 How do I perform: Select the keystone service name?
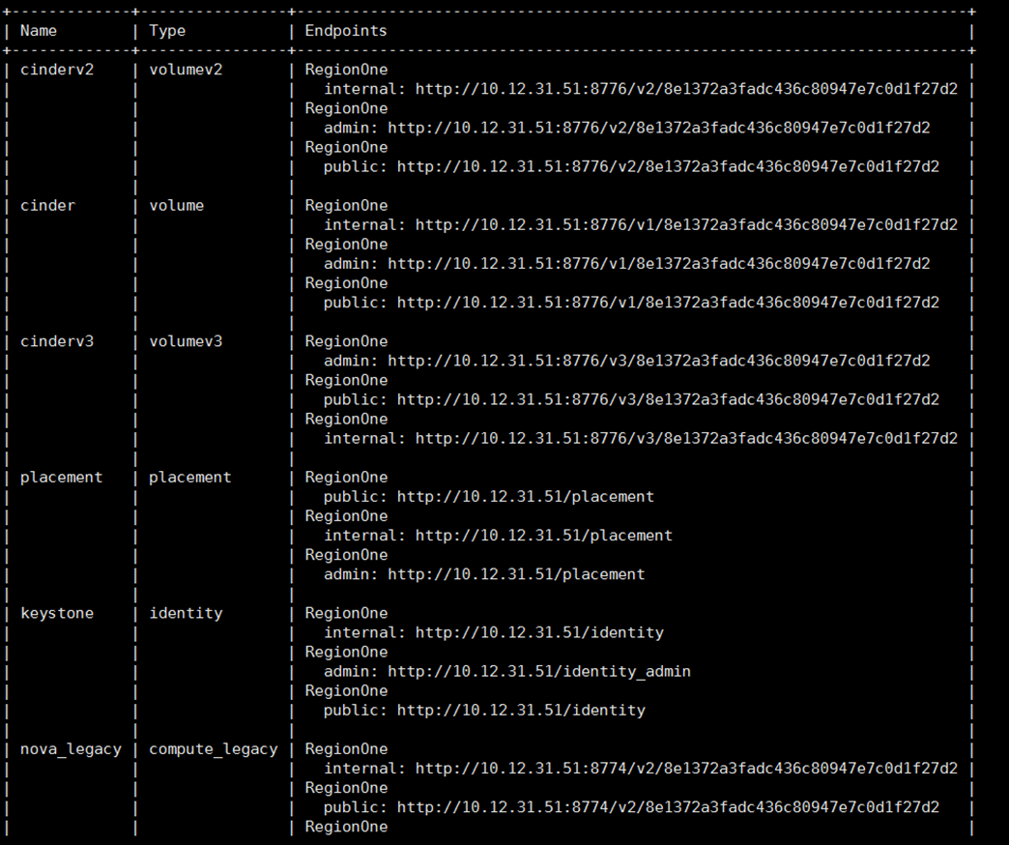57,613
